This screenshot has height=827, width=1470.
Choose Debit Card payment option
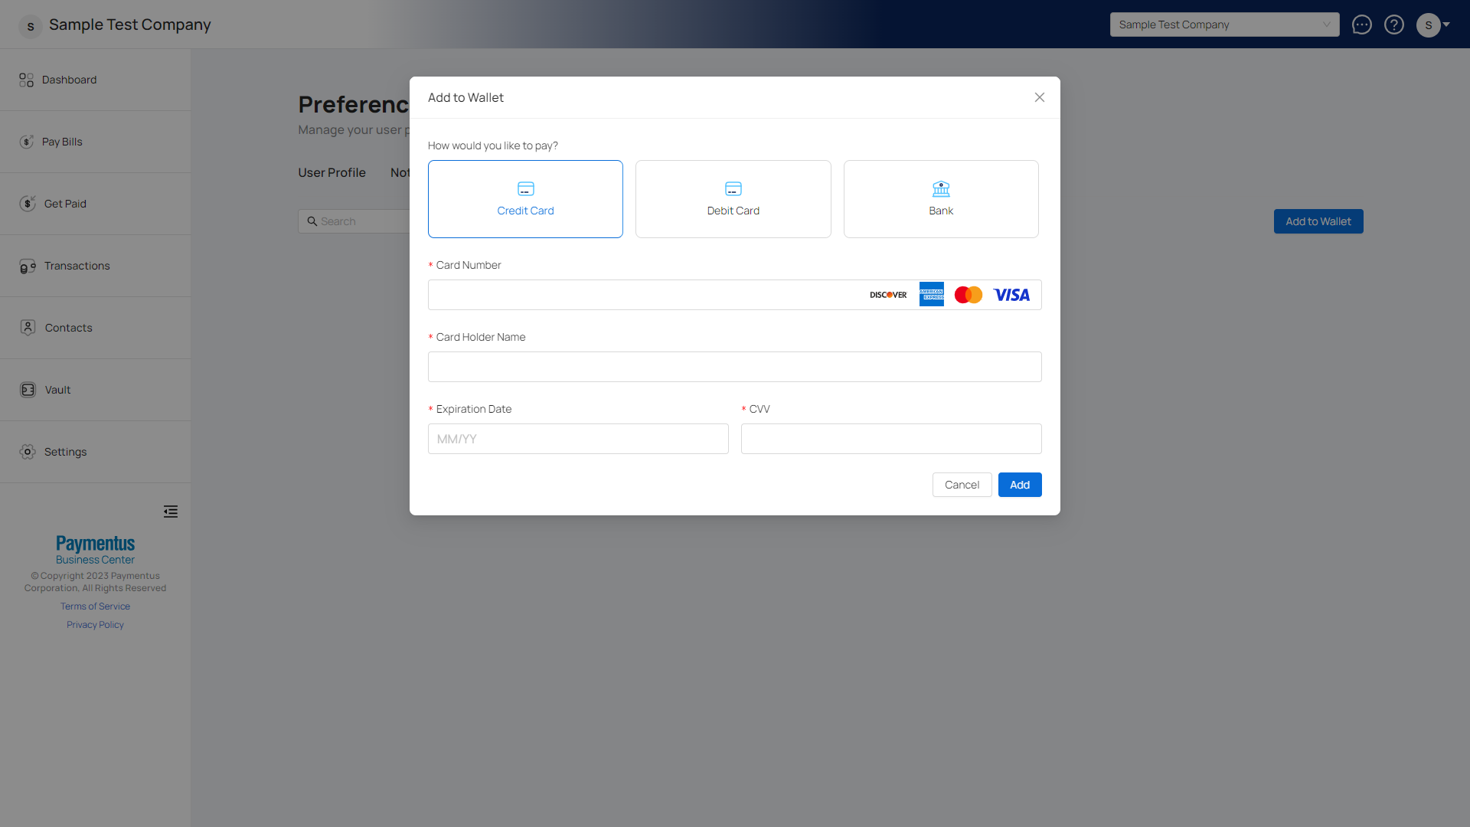(733, 199)
